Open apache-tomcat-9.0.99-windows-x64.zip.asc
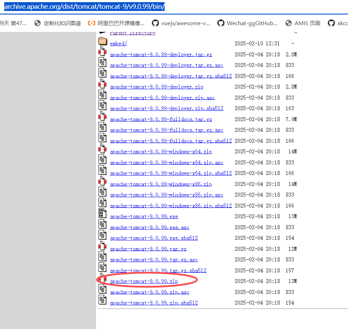Screen dimensions: 348x329 click(167, 163)
